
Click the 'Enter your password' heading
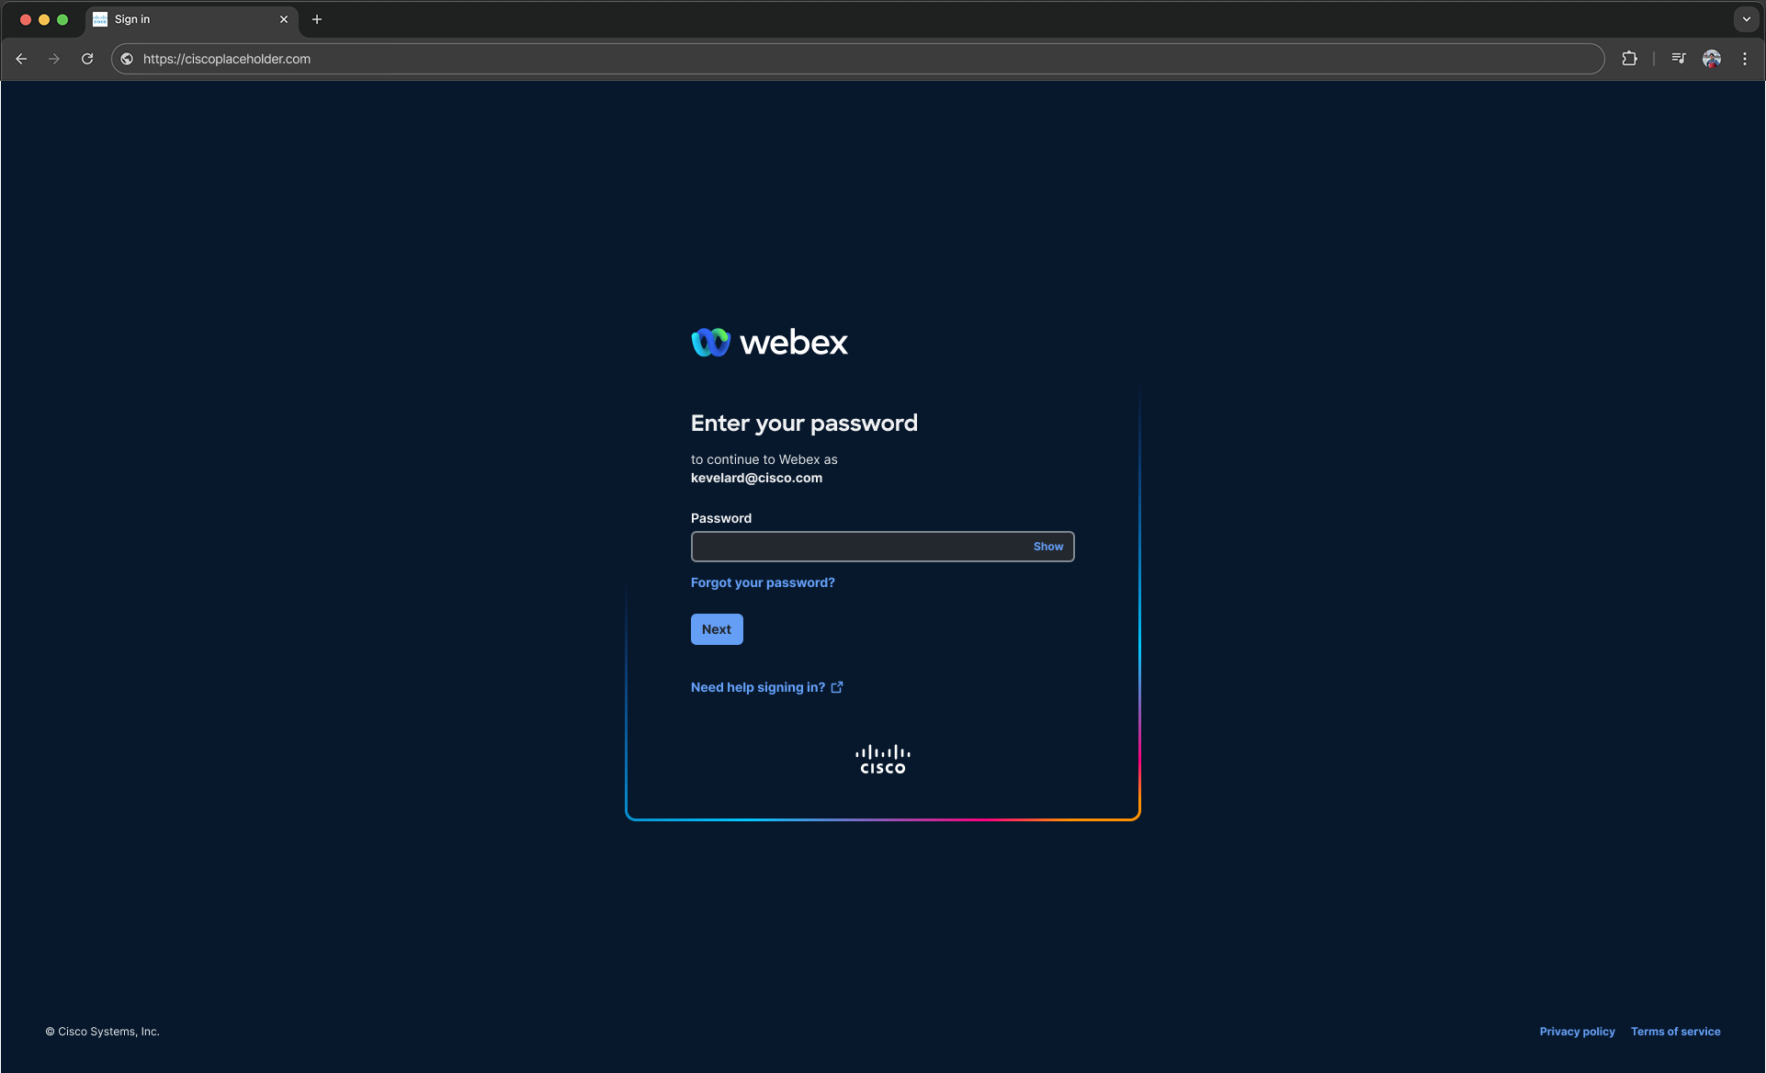[804, 423]
